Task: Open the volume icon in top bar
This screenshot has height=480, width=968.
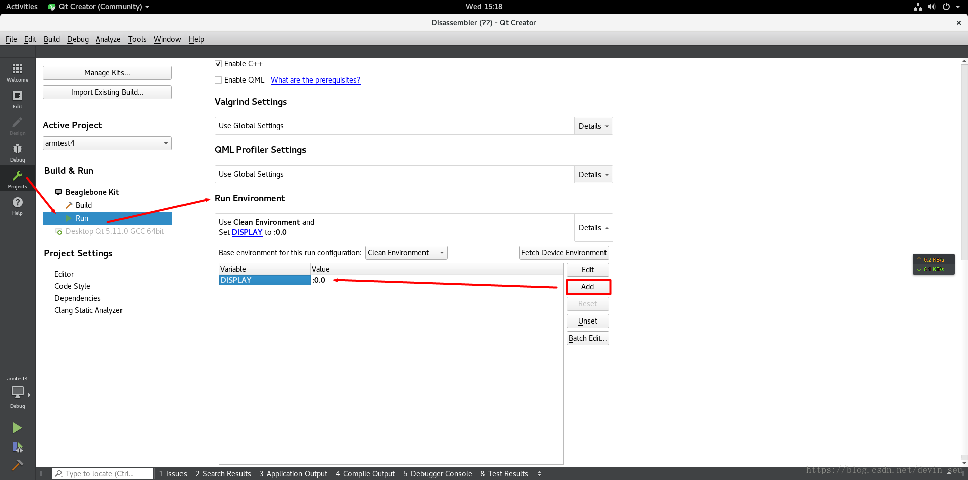Action: pyautogui.click(x=931, y=7)
